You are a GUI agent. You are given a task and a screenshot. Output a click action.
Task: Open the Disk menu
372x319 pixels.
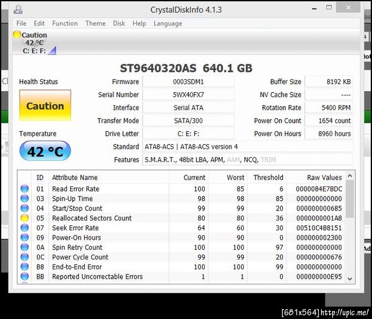click(x=119, y=23)
